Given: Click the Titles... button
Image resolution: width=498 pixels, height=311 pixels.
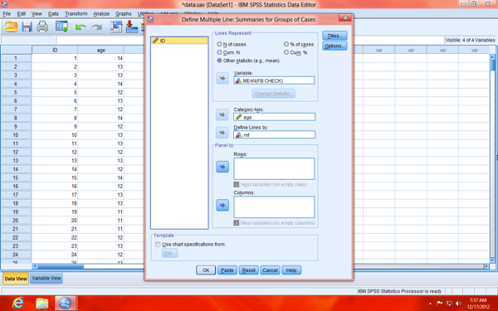Looking at the screenshot, I should pos(334,36).
